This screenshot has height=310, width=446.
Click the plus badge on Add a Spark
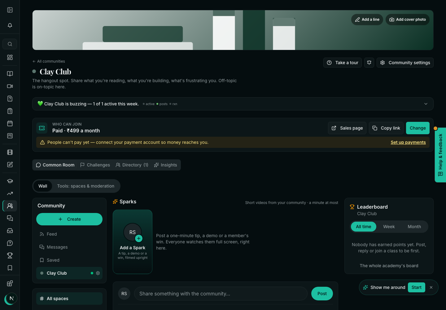pos(139,238)
